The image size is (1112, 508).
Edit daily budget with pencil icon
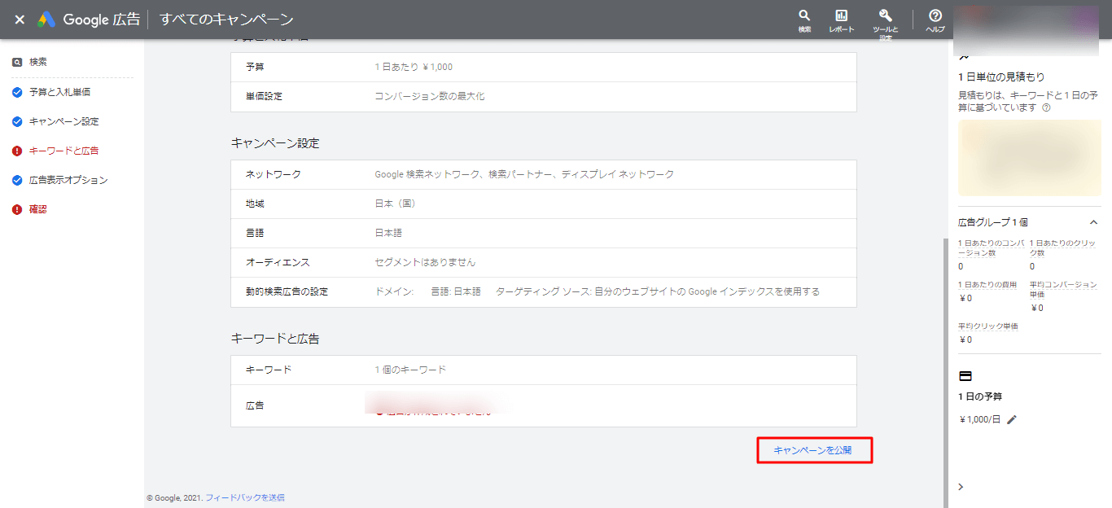click(1012, 419)
